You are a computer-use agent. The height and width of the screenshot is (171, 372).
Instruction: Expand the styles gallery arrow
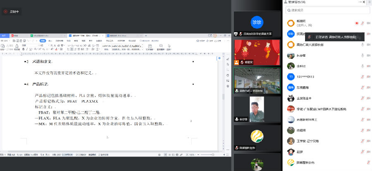coord(143,50)
